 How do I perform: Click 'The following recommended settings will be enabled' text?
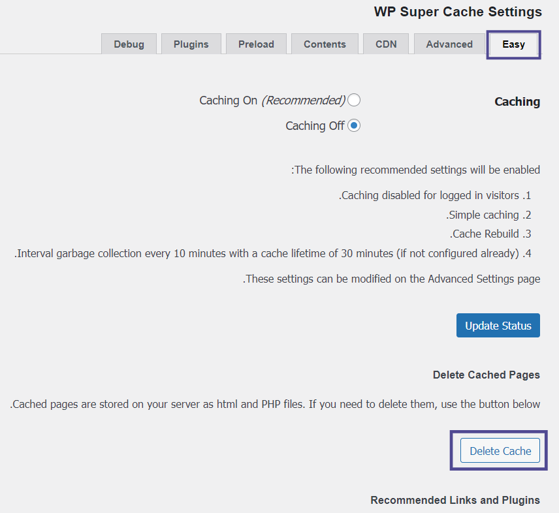(x=416, y=170)
